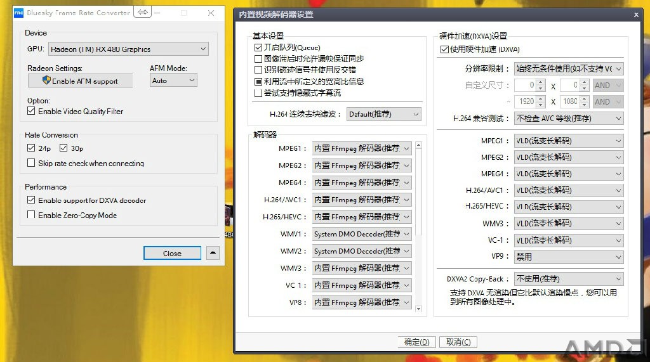Screen dimensions: 650x362
Task: Open the VP9 禁用 dropdown
Action: pos(569,257)
